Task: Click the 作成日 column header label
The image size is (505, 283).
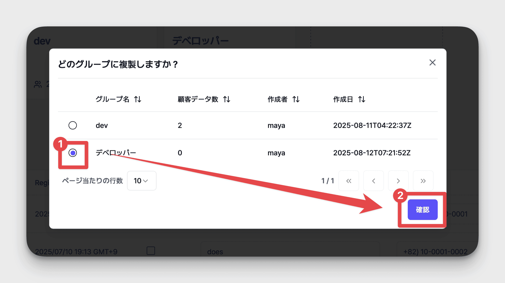Action: (x=343, y=99)
